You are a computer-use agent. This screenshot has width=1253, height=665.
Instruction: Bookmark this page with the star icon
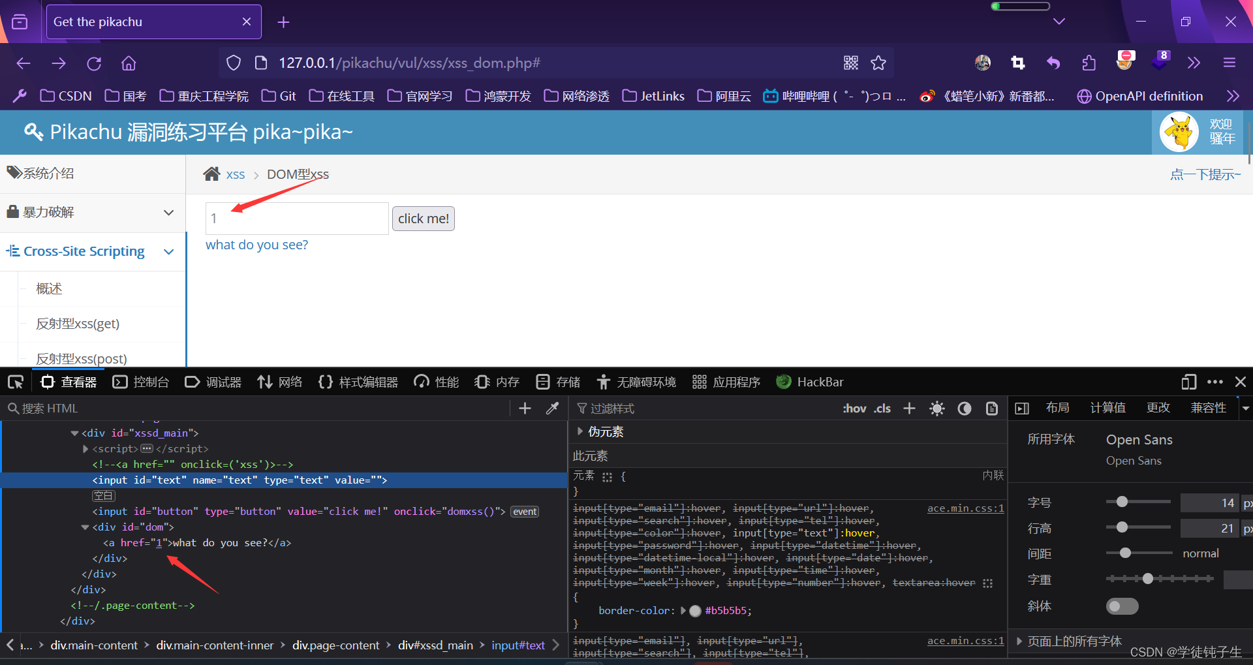[x=878, y=63]
